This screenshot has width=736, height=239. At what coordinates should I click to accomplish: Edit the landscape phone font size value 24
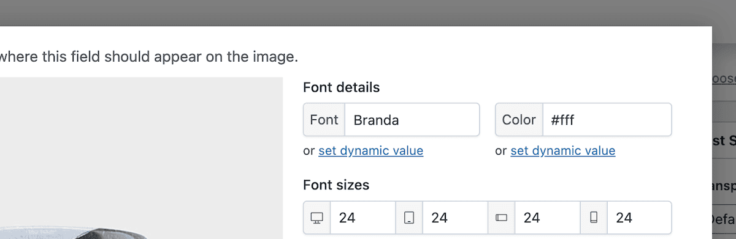[x=548, y=218]
